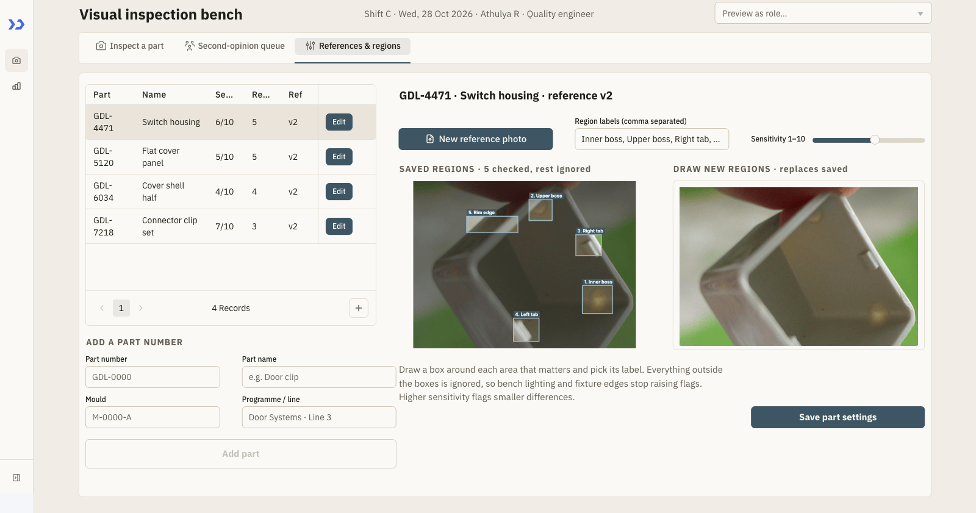Click the Ref column header
976x513 pixels.
pos(295,95)
